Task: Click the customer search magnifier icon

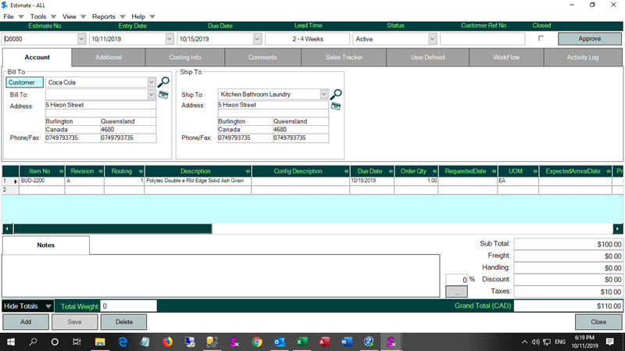Action: coord(163,81)
